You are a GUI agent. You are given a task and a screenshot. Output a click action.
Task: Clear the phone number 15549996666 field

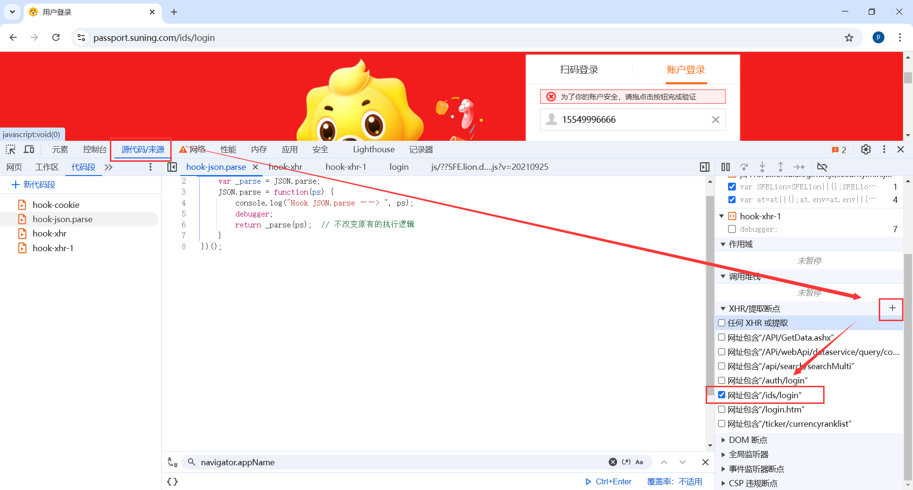pyautogui.click(x=715, y=120)
